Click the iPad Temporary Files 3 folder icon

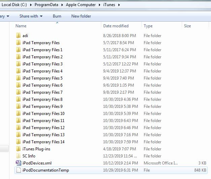pyautogui.click(x=18, y=64)
